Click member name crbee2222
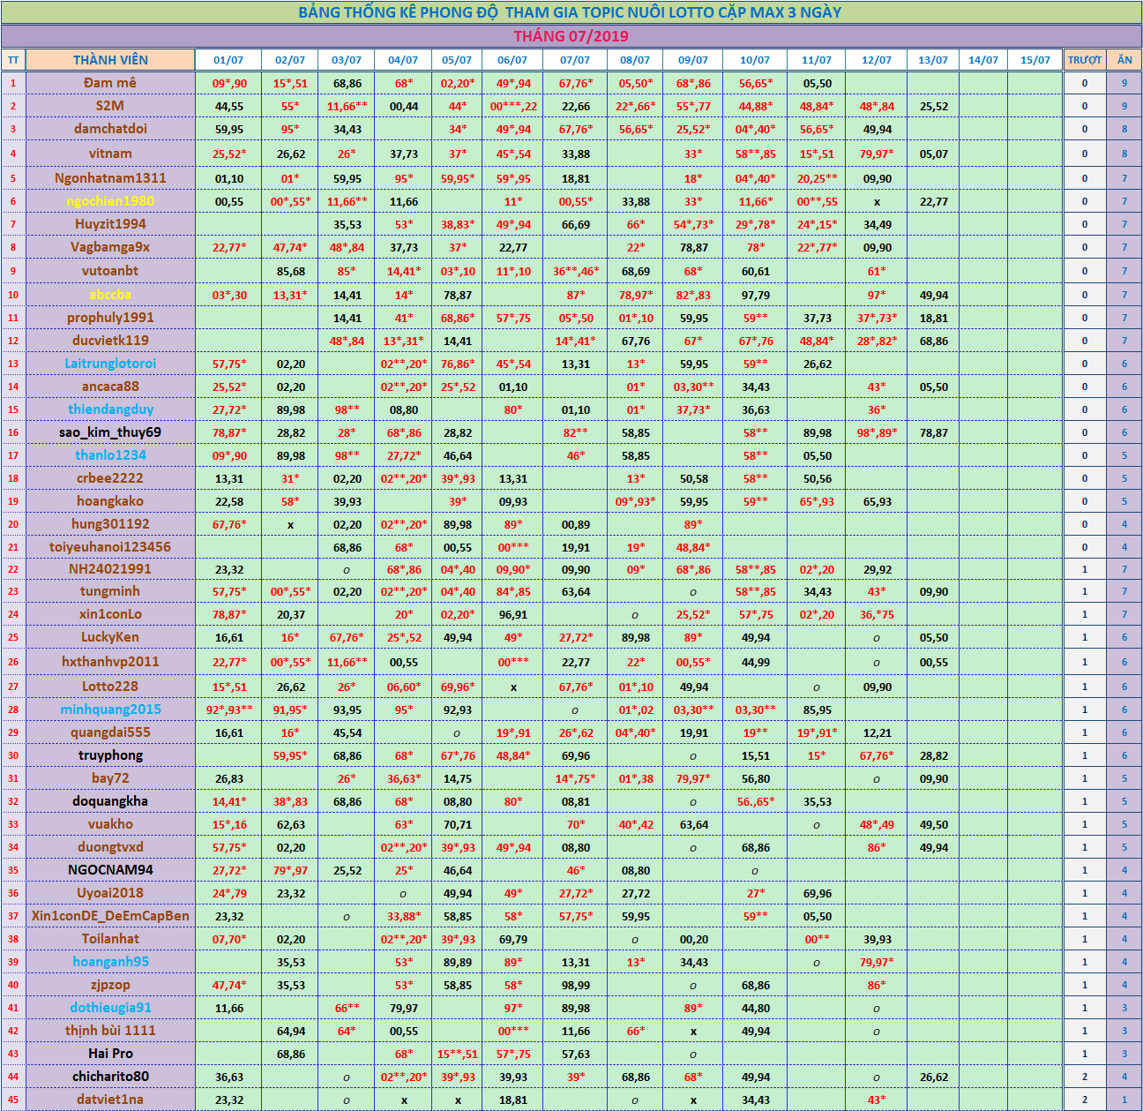1143x1111 pixels. coord(110,478)
